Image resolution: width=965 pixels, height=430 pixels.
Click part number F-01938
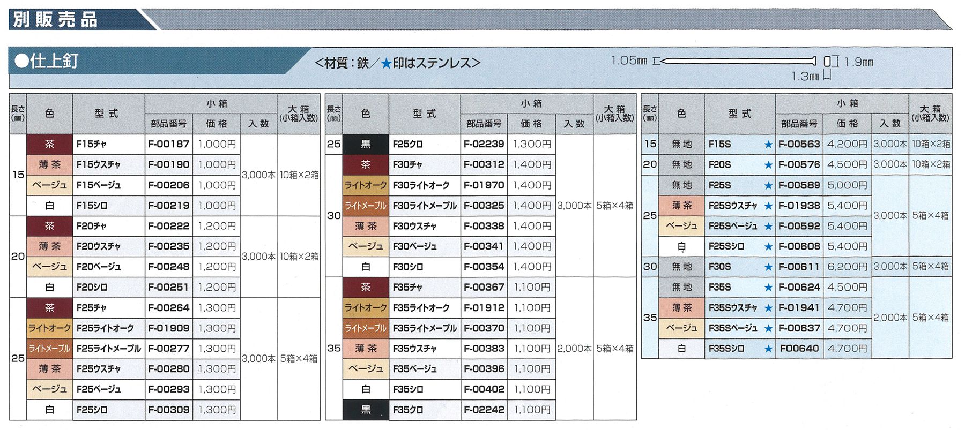pyautogui.click(x=799, y=206)
